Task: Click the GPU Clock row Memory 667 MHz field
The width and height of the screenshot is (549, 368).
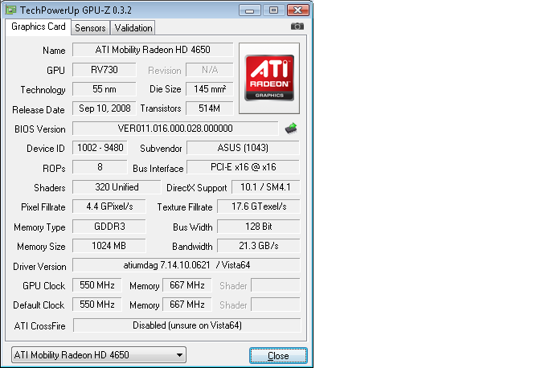Action: (187, 285)
